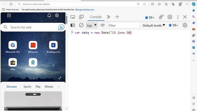Open sidebar Outlook icon
The height and width of the screenshot is (111, 197).
tap(194, 47)
